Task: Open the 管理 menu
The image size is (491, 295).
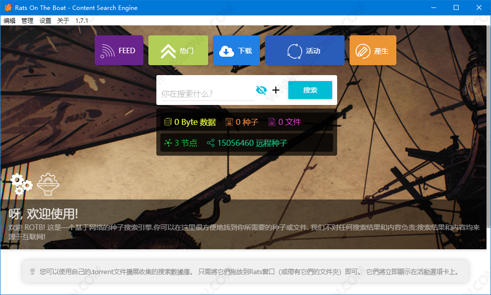Action: [x=27, y=21]
